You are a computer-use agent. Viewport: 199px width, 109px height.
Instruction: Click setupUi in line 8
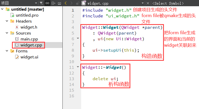point(112,50)
